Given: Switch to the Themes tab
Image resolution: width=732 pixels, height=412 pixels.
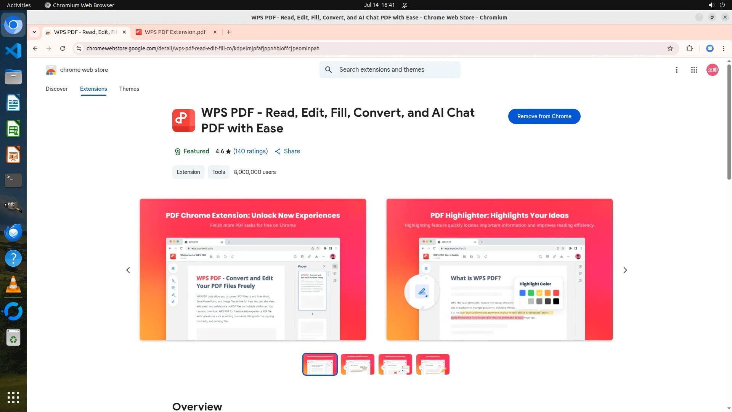Looking at the screenshot, I should pos(129,89).
